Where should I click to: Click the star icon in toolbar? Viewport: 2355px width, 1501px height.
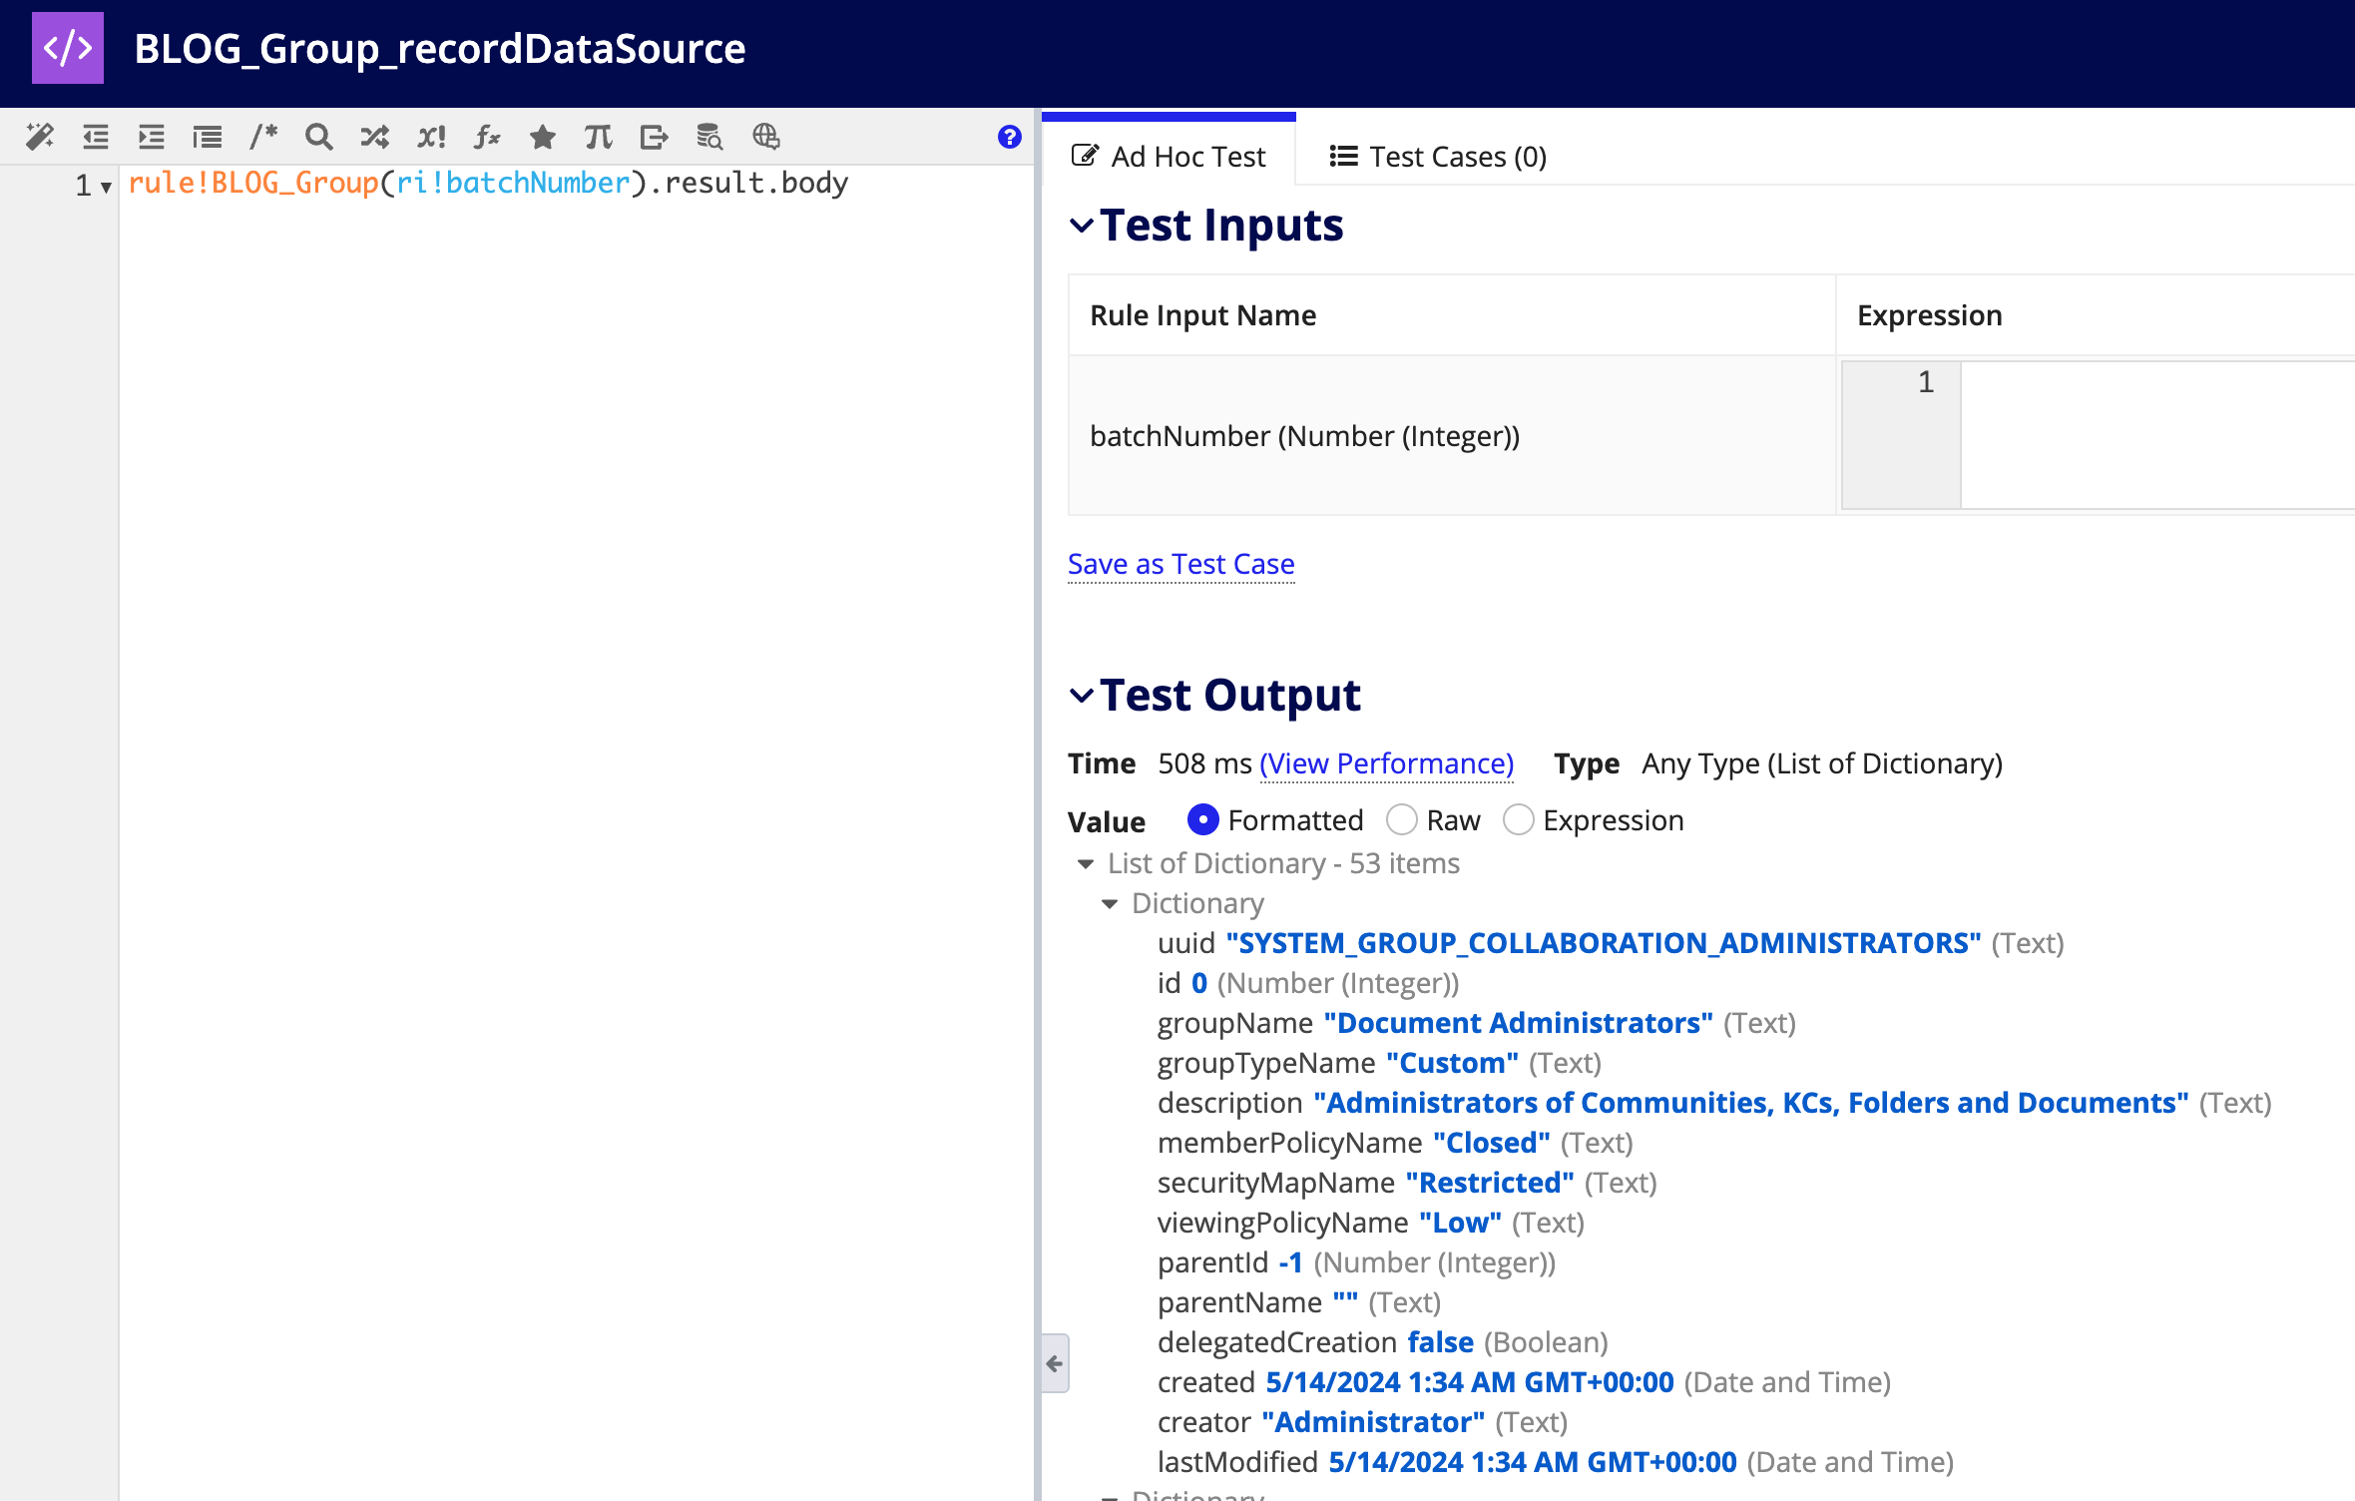(x=542, y=137)
